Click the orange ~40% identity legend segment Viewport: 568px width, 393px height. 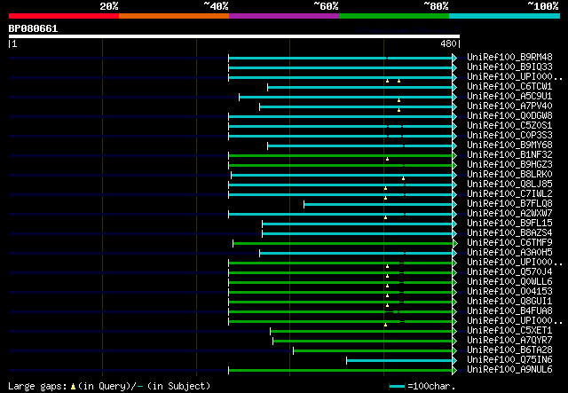174,16
